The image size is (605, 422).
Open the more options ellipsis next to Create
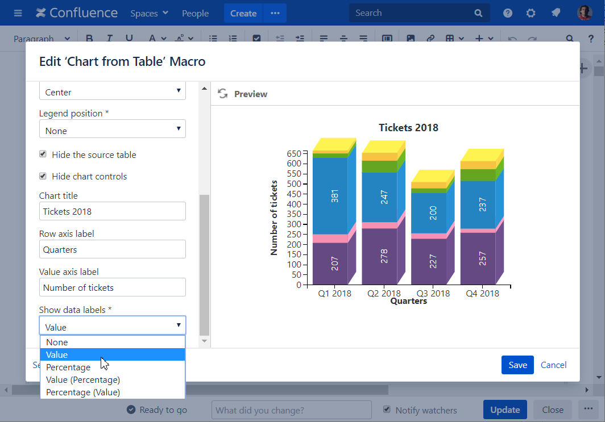point(275,13)
